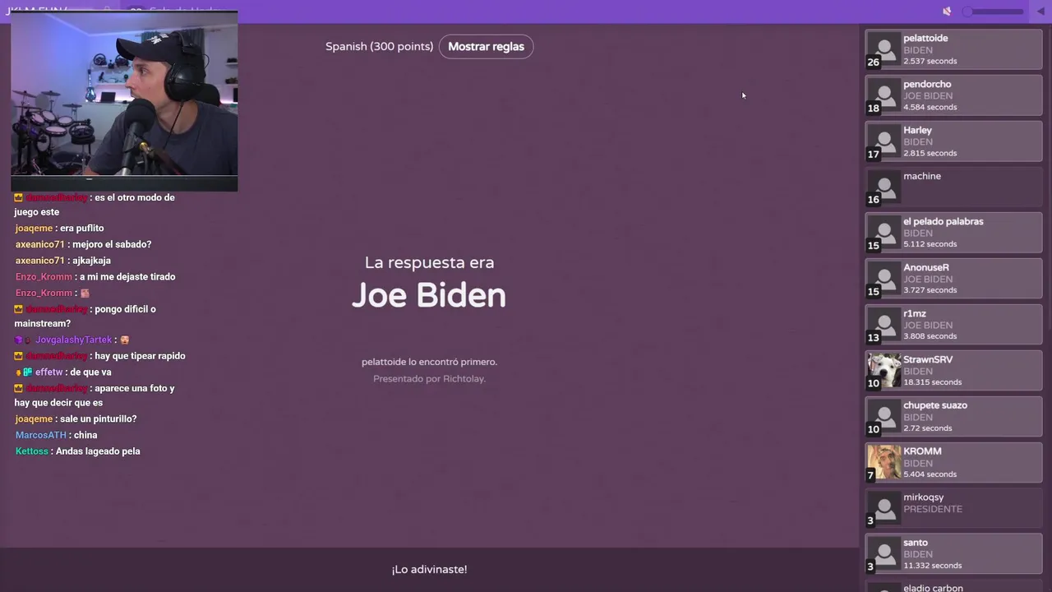The image size is (1052, 592).
Task: Adjust the volume slider in top bar
Action: (994, 12)
